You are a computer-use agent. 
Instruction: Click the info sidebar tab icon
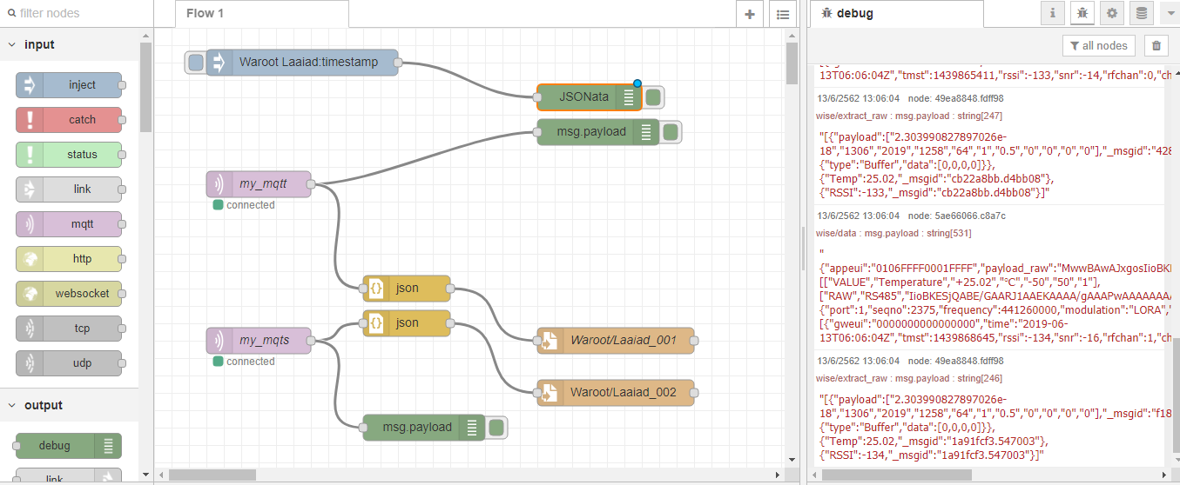coord(1054,13)
